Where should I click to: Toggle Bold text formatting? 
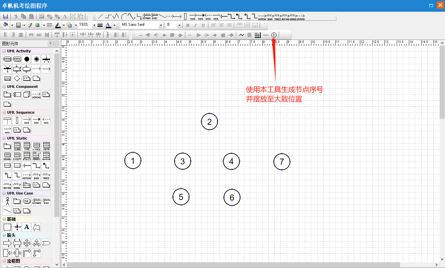188,25
